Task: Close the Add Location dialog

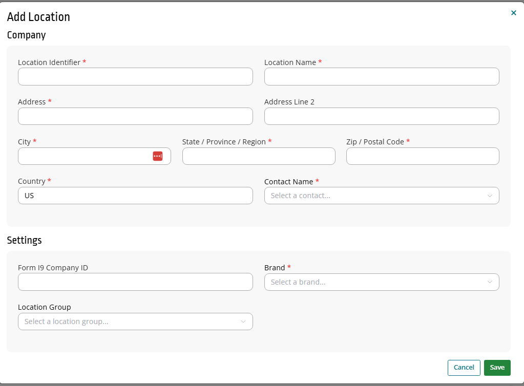Action: click(x=513, y=13)
